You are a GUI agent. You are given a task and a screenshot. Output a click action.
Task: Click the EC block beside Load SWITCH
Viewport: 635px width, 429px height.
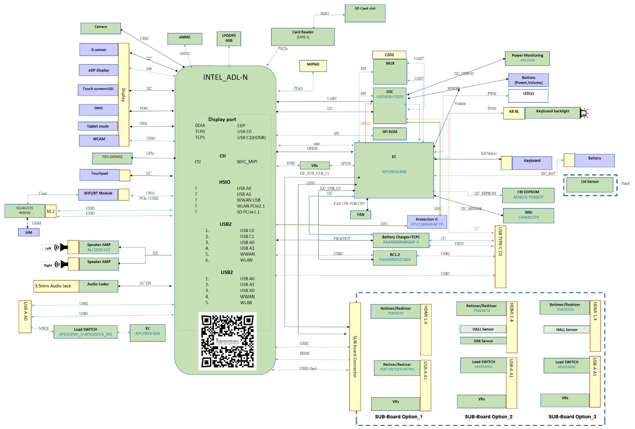(148, 333)
